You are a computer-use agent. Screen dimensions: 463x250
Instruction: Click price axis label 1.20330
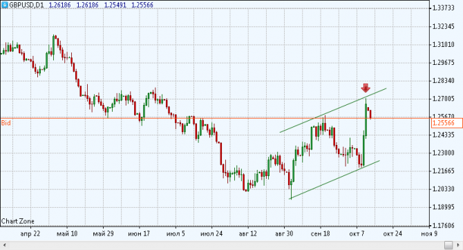click(x=444, y=189)
